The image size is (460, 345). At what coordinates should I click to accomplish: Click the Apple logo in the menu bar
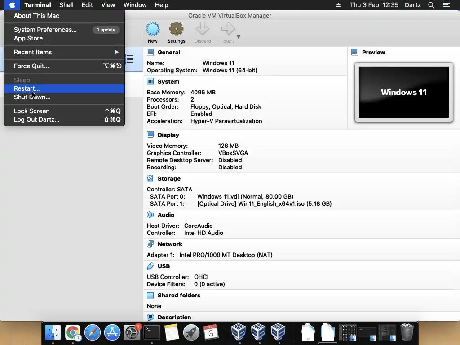[12, 5]
